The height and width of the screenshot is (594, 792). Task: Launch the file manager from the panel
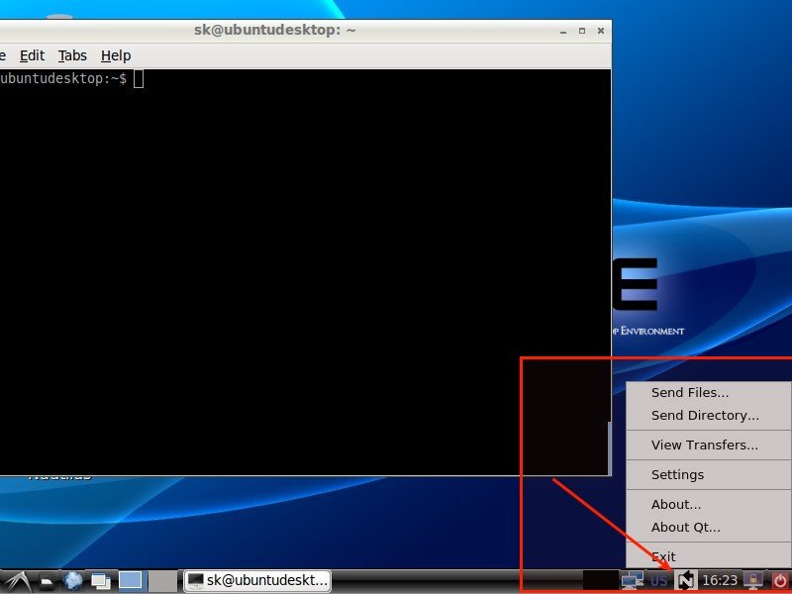point(47,581)
